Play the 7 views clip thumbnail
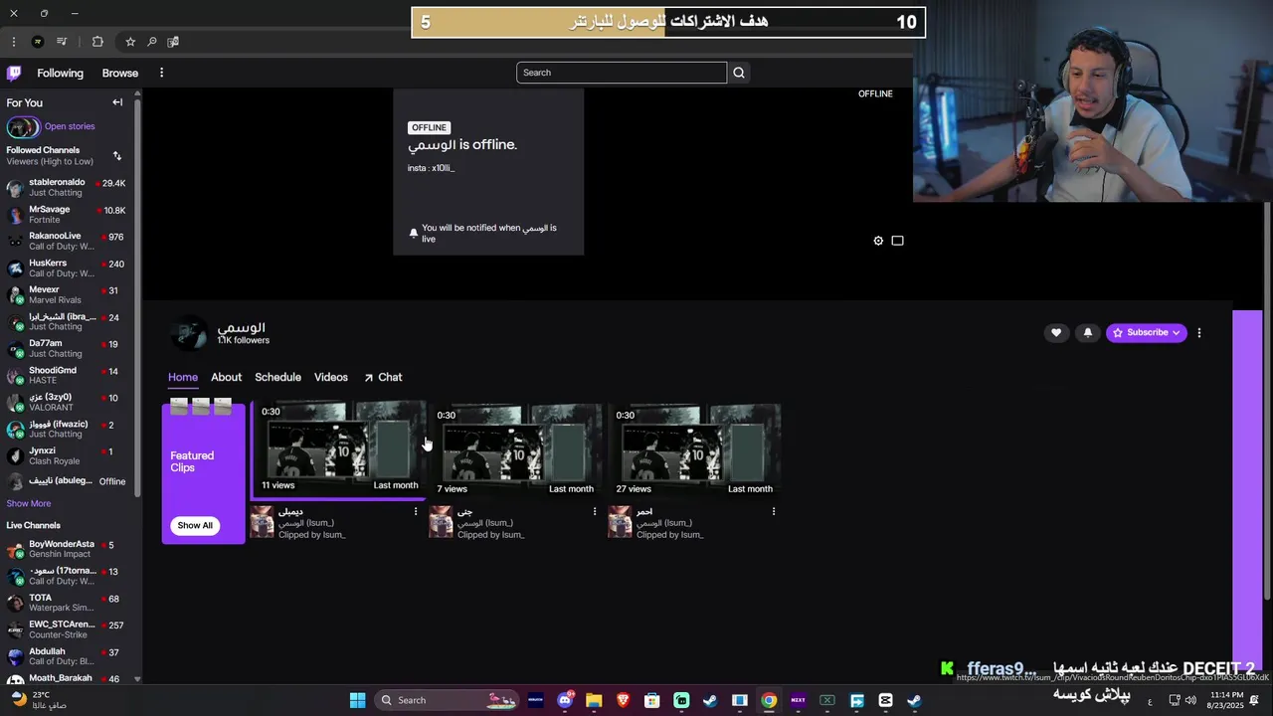Viewport: 1273px width, 716px height. [515, 449]
